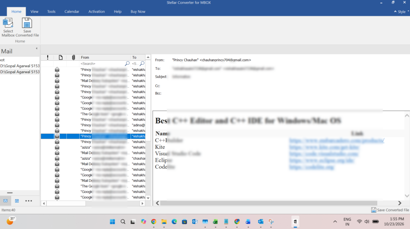Image resolution: width=410 pixels, height=229 pixels.
Task: Switch to Calendar view icon in bottom pane
Action: click(17, 201)
